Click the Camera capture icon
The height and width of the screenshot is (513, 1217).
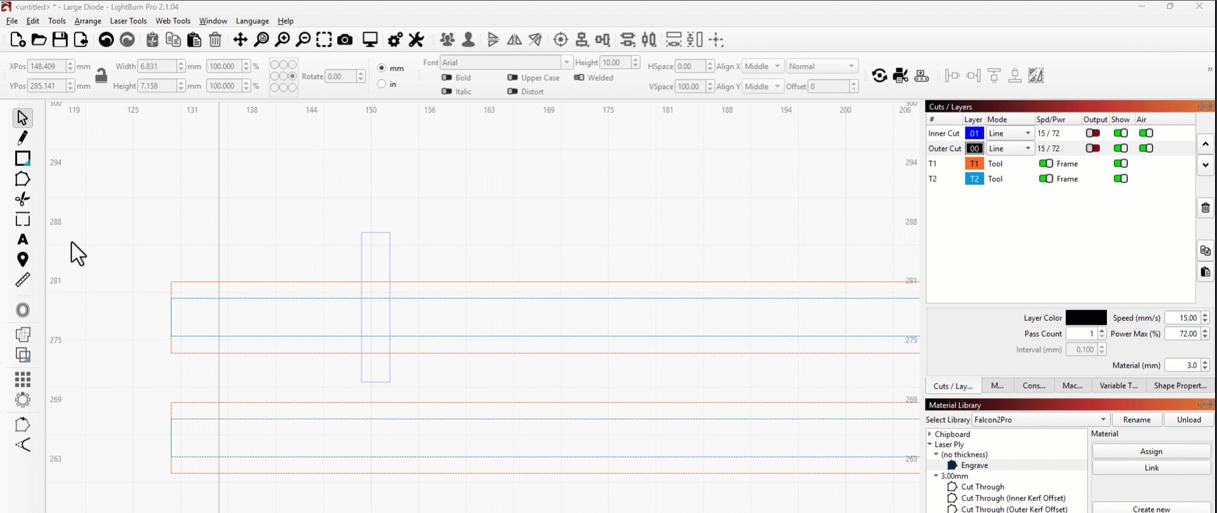tap(345, 40)
